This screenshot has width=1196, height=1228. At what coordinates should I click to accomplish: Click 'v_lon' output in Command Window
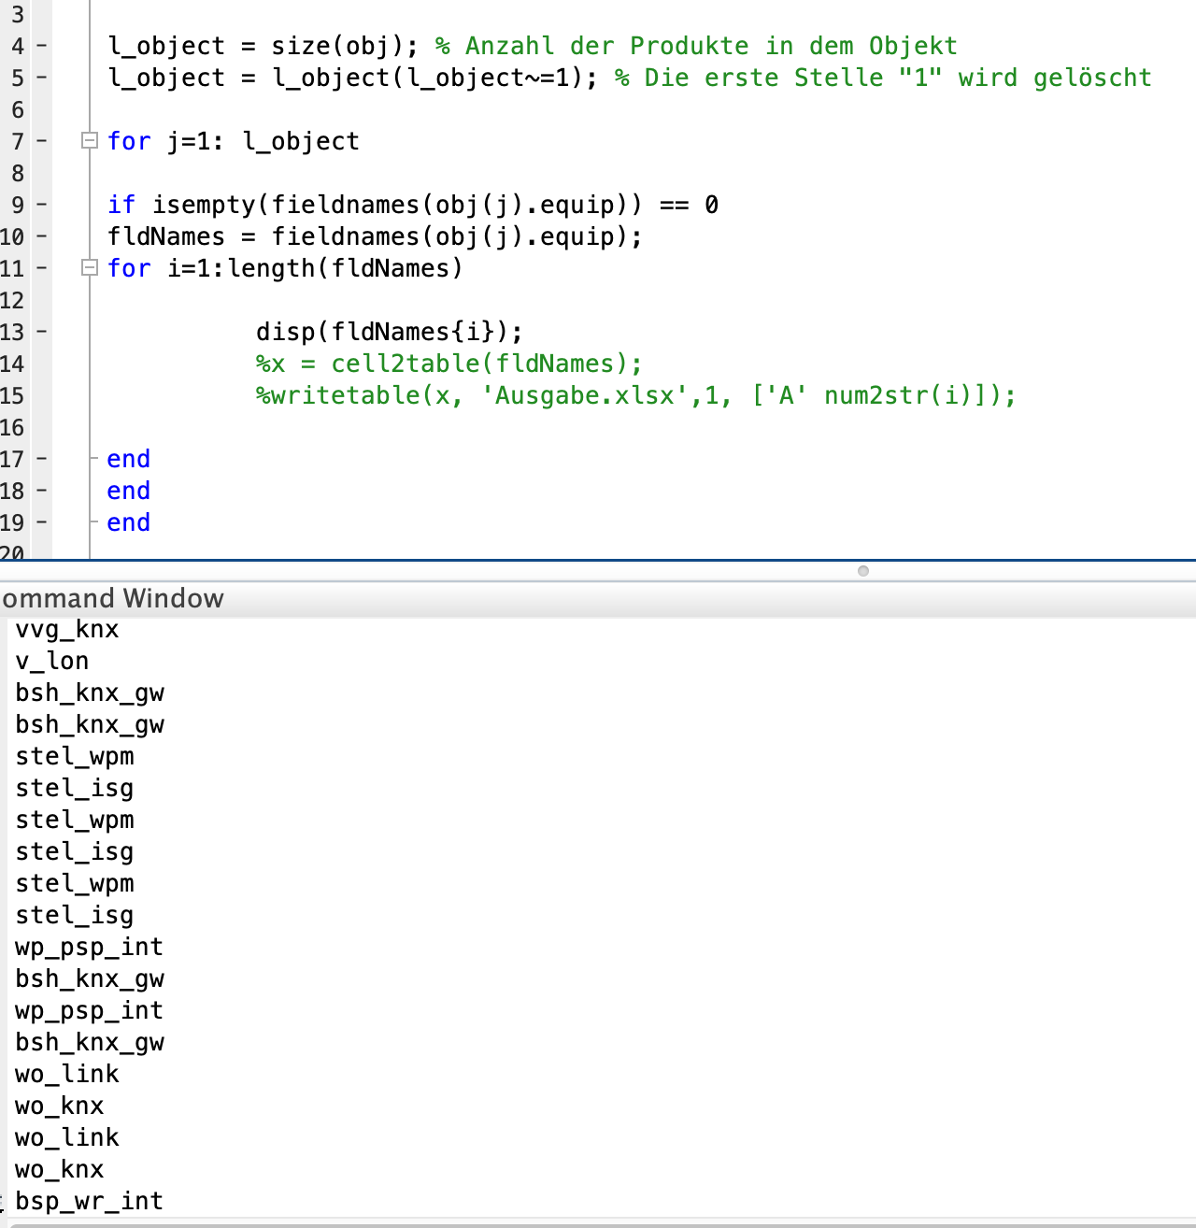click(52, 661)
